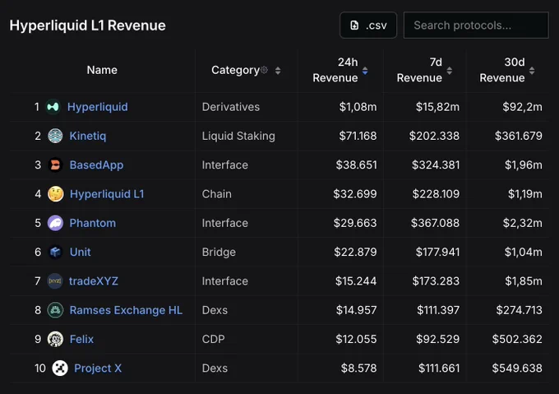Click the tradeXYZ logo icon
The image size is (559, 394).
(x=55, y=281)
